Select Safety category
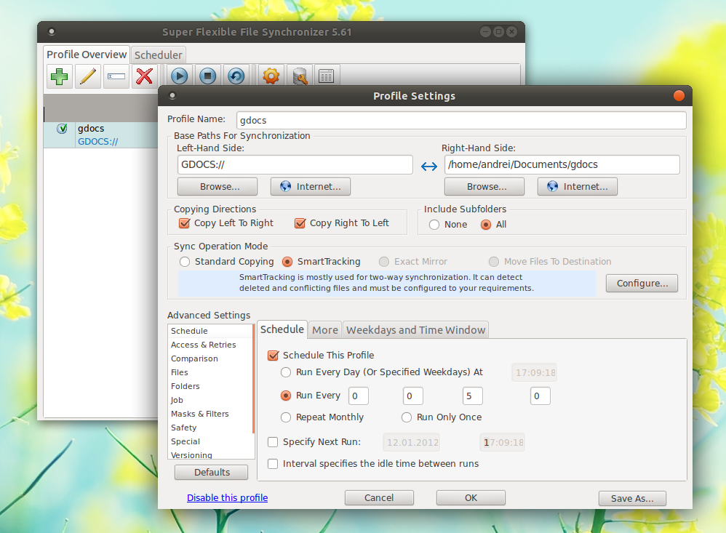Viewport: 726px width, 533px height. pyautogui.click(x=210, y=428)
